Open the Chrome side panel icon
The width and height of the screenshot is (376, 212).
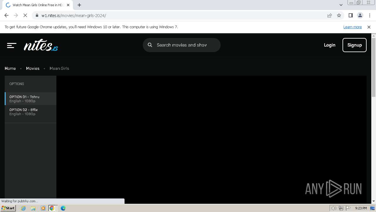coord(350,15)
